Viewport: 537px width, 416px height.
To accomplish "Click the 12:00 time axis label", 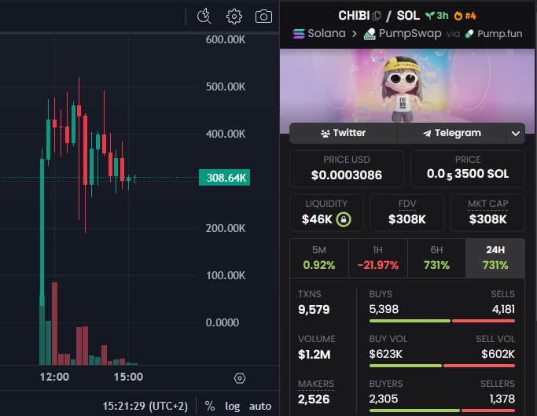I will [54, 377].
